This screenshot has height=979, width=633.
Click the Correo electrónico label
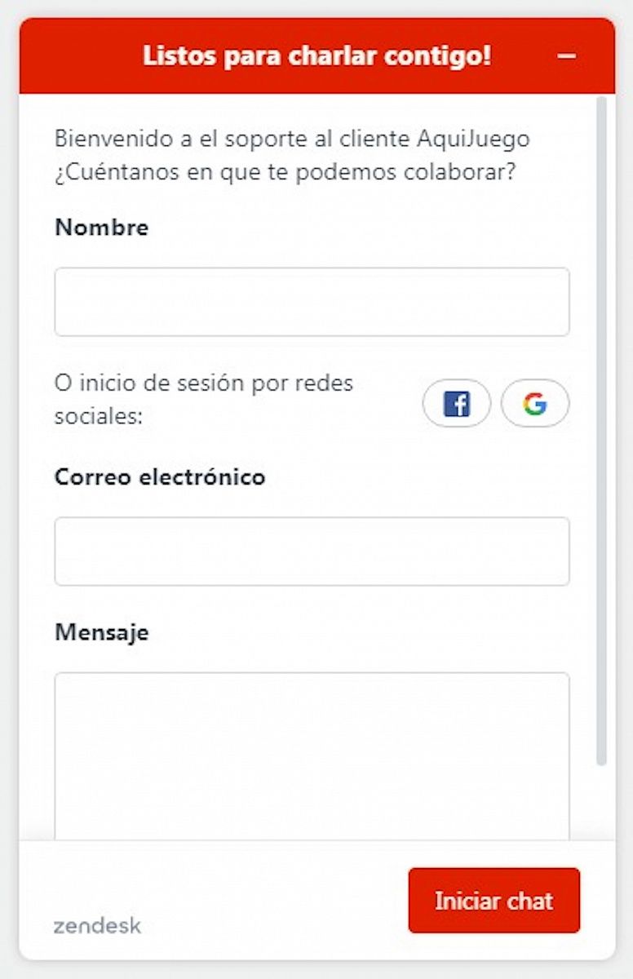point(160,476)
